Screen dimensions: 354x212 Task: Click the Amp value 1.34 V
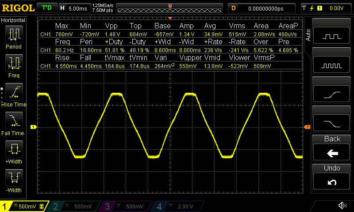(187, 34)
